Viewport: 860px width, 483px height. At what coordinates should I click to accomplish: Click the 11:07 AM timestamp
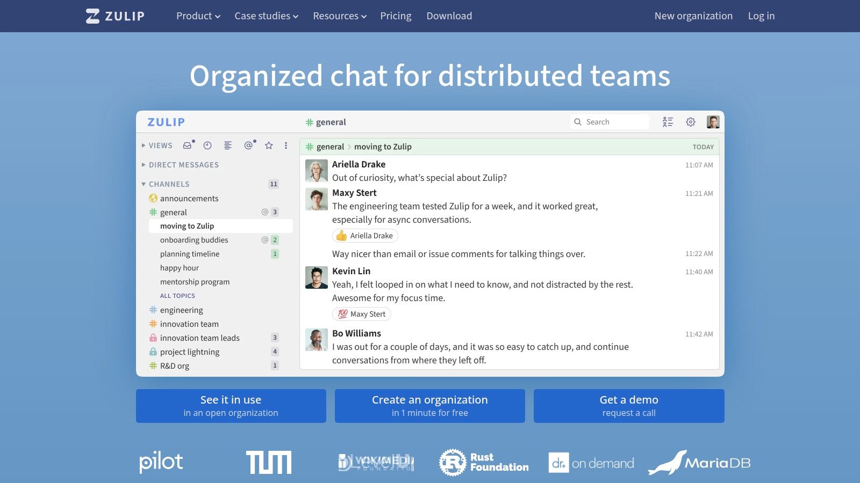coord(699,165)
